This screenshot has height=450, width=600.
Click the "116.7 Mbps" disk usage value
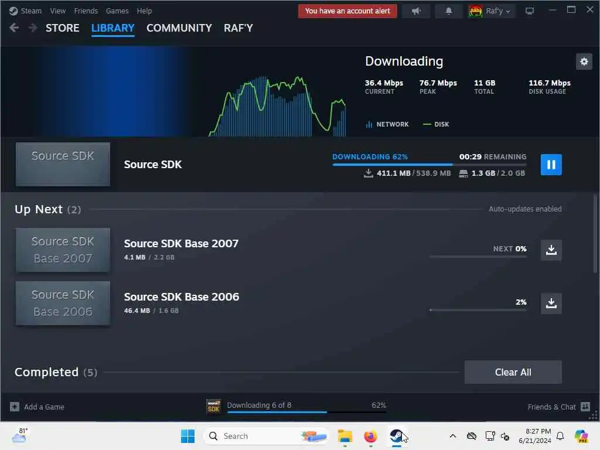click(x=550, y=83)
